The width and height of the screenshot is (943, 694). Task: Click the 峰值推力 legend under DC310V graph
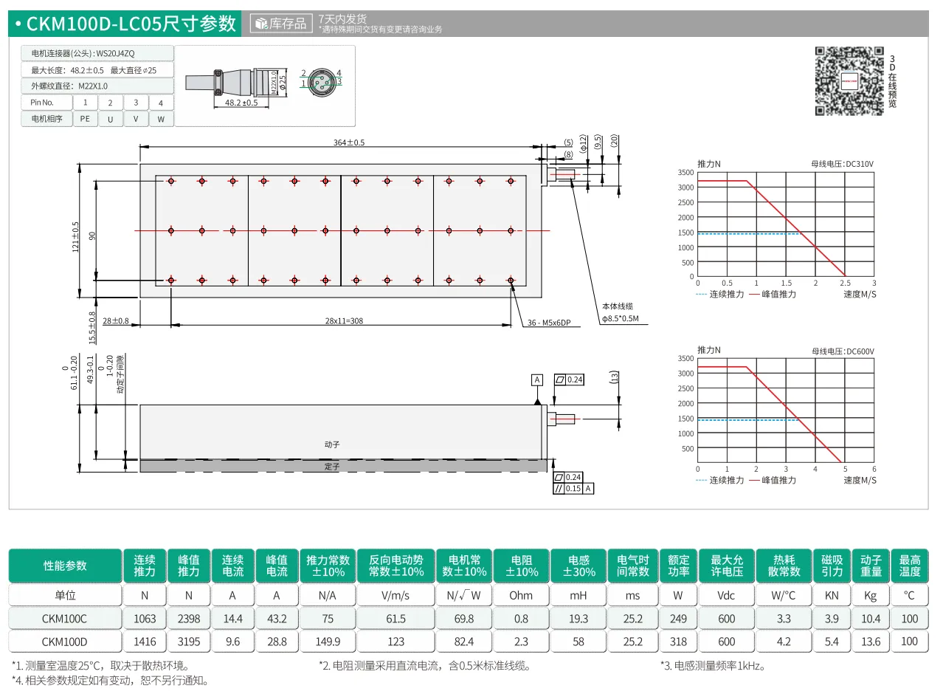773,294
